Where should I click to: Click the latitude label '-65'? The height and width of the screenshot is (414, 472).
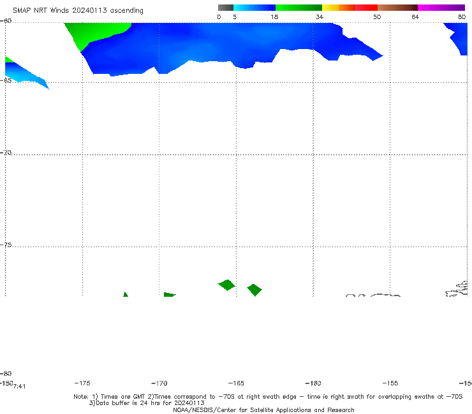(6, 81)
